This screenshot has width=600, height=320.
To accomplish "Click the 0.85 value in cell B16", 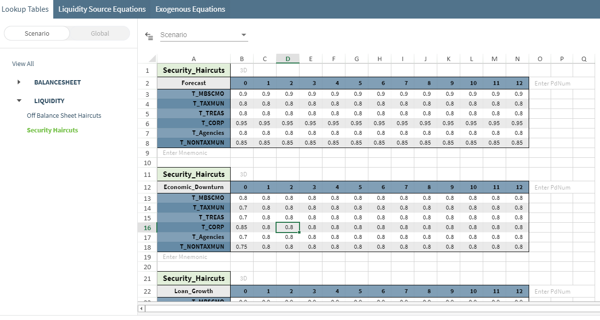I will (x=242, y=227).
